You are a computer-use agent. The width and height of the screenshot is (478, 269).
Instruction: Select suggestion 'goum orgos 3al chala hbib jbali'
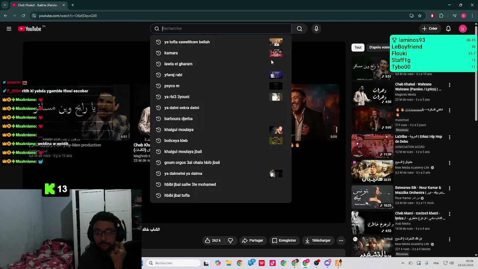pyautogui.click(x=221, y=163)
